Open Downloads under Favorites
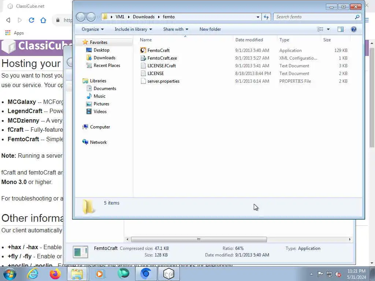This screenshot has width=375, height=281. (x=104, y=57)
